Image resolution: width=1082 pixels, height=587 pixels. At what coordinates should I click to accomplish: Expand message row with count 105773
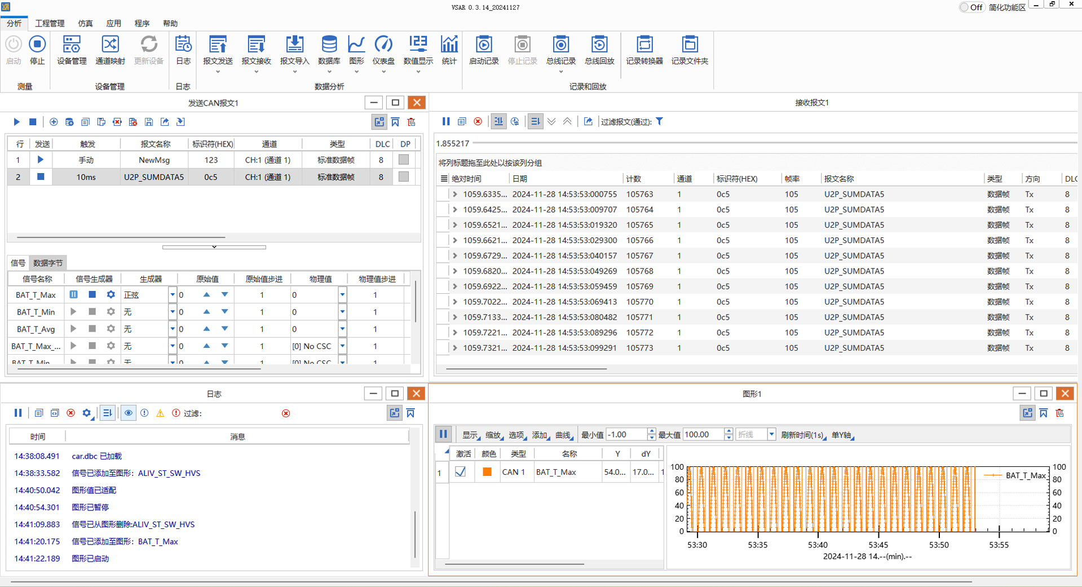point(454,348)
